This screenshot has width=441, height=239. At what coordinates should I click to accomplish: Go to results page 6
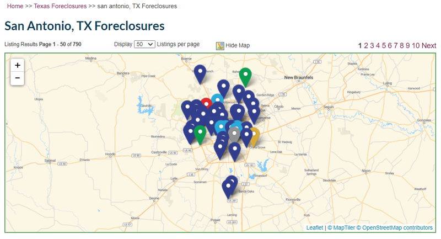pyautogui.click(x=390, y=46)
